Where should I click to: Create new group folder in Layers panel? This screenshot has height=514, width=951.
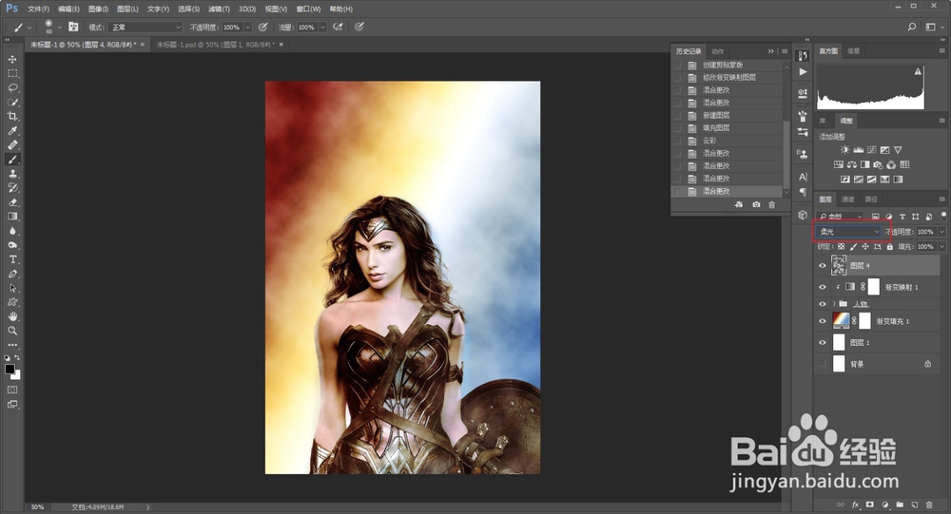900,504
